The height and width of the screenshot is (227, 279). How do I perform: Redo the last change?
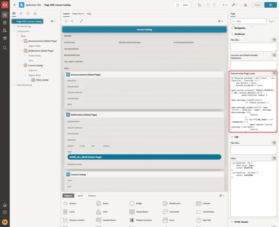coord(214,5)
